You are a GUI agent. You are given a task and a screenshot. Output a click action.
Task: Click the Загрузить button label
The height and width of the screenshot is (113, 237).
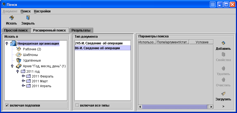pos(223,99)
